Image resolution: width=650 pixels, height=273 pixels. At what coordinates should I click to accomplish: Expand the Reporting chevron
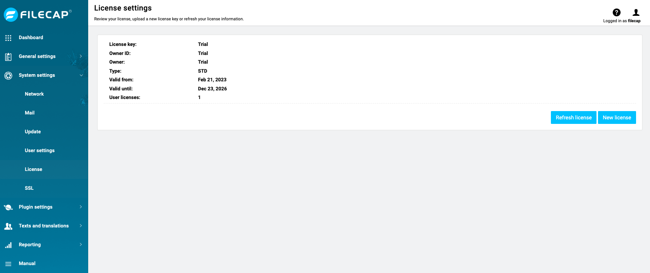(81, 245)
